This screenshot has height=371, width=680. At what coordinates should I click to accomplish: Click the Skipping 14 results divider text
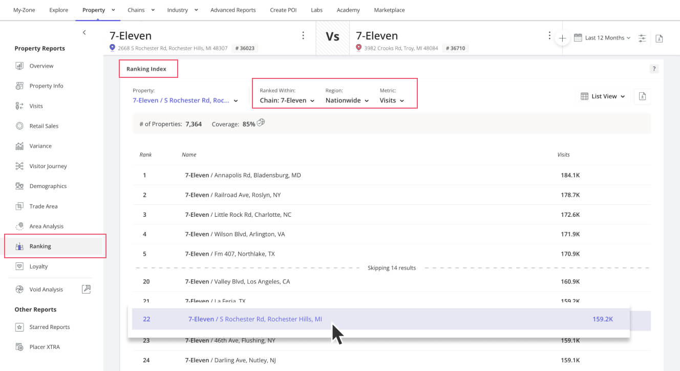[x=392, y=268]
